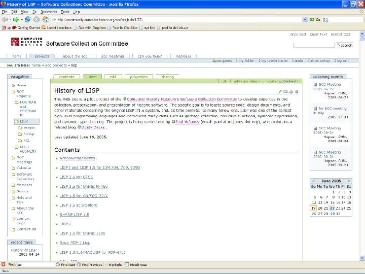Click the Stop loading icon

coord(36,20)
